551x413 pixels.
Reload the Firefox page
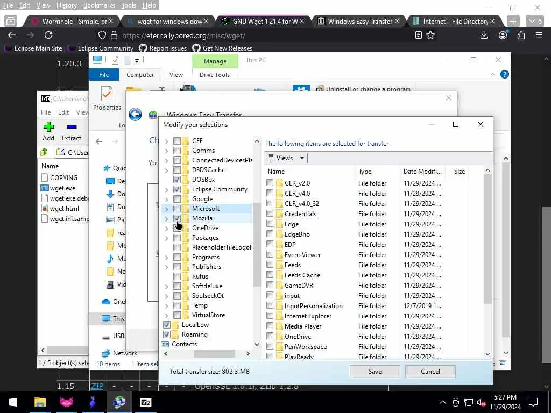[48, 35]
